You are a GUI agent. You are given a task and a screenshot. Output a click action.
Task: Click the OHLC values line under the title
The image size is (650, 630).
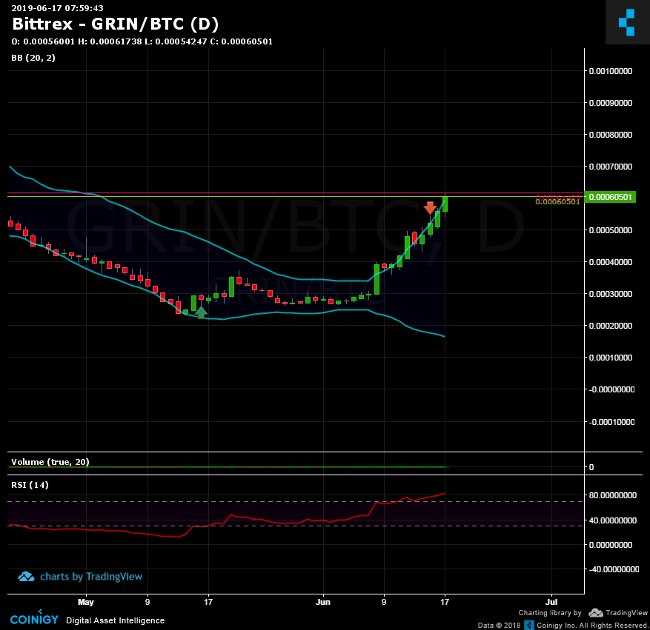click(x=142, y=41)
